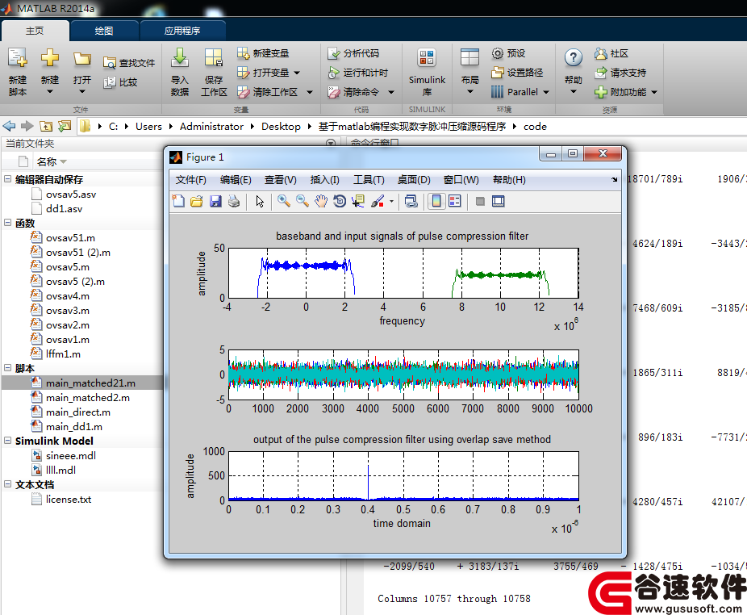Select the Zoom Out magnifier tool
Viewport: 747px width, 615px height.
pyautogui.click(x=303, y=201)
